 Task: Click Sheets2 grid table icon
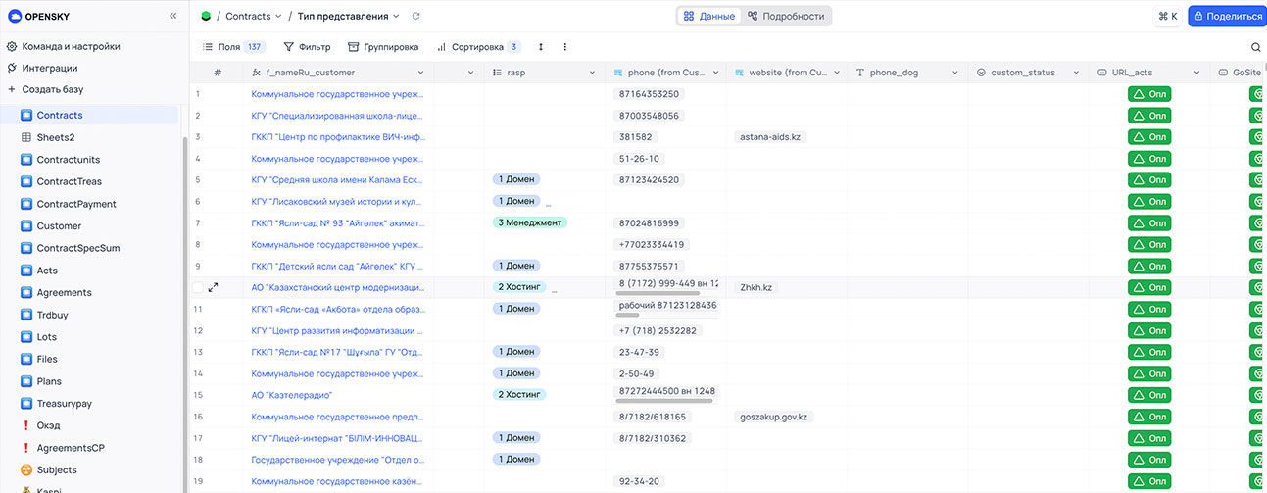coord(26,137)
